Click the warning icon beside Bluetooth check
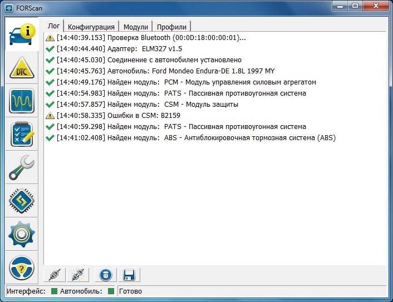Viewport: 393px width, 302px height. pyautogui.click(x=50, y=38)
